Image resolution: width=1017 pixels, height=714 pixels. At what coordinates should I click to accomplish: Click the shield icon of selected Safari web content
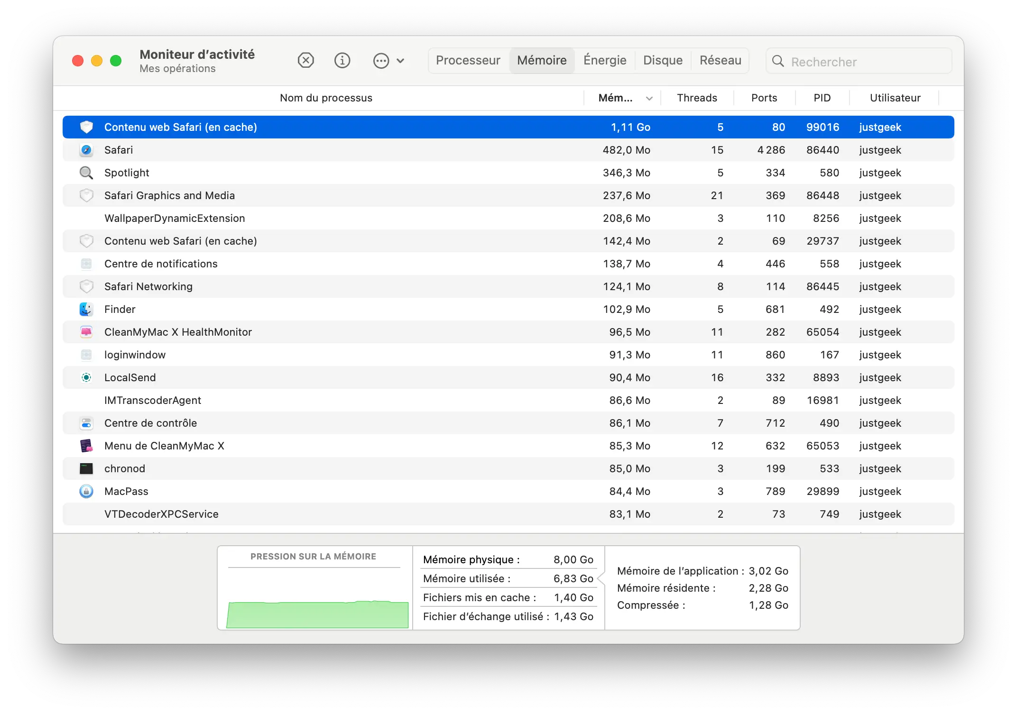[x=86, y=127]
